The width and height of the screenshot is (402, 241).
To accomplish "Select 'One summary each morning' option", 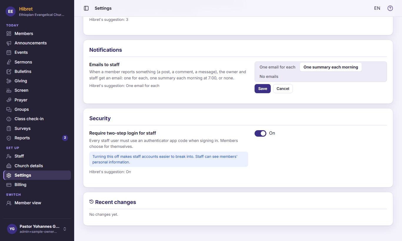I will click(331, 67).
